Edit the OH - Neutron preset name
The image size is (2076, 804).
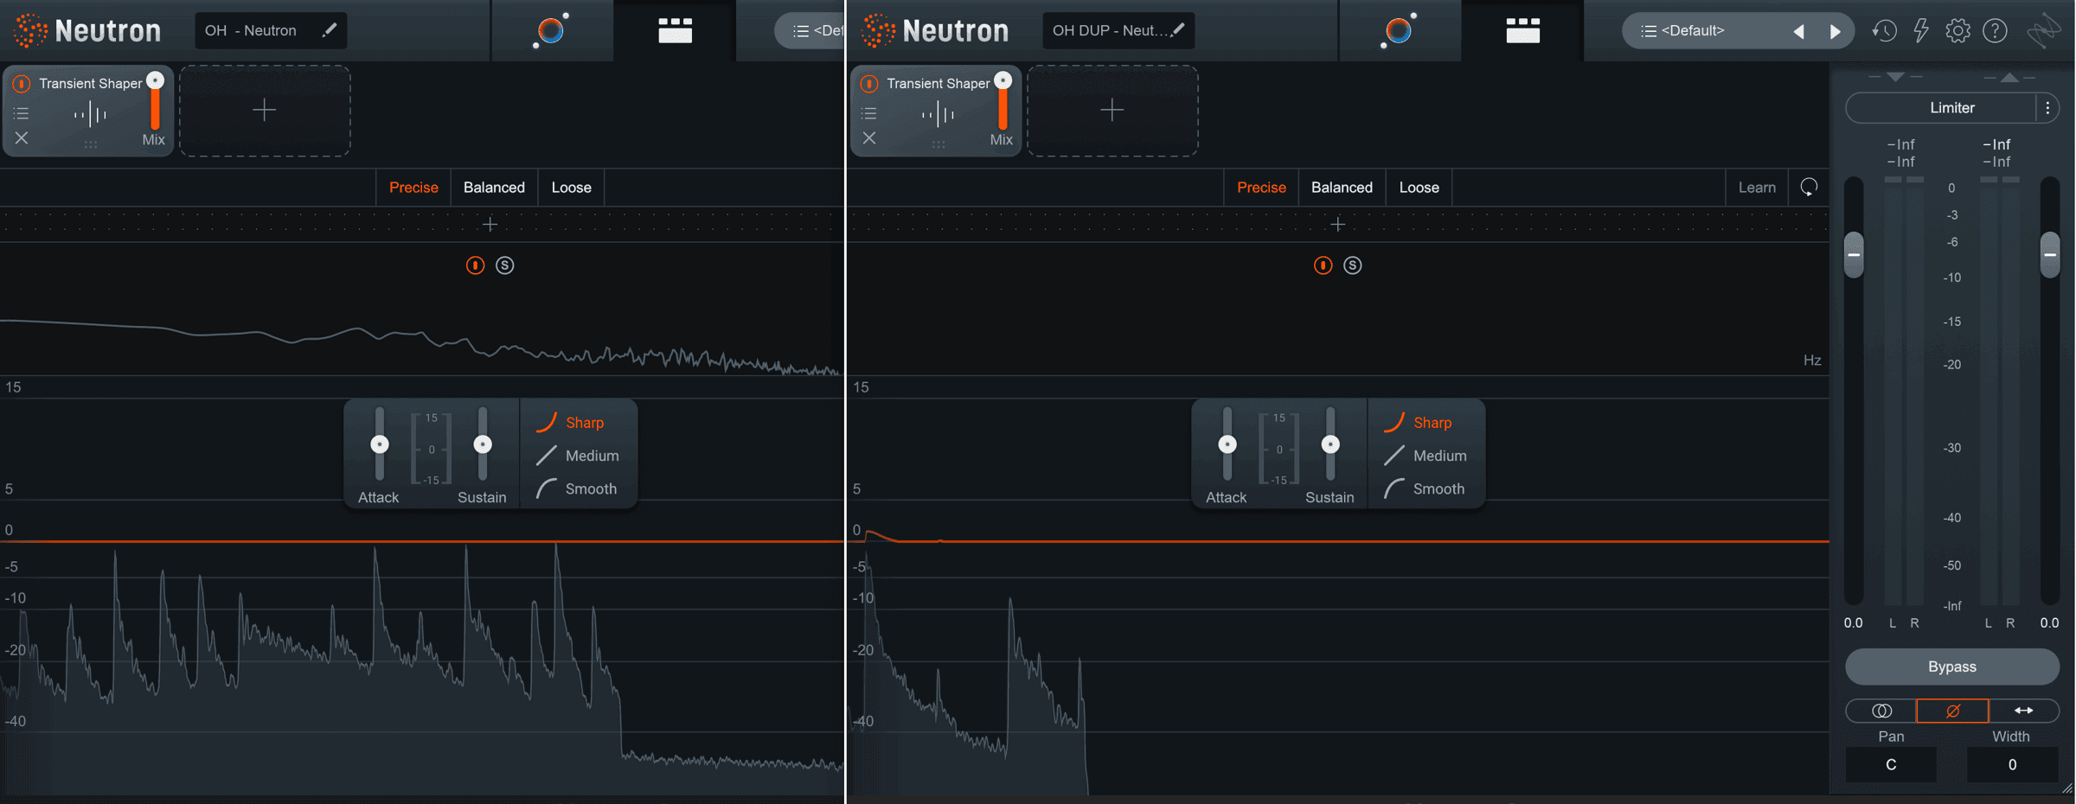tap(329, 30)
